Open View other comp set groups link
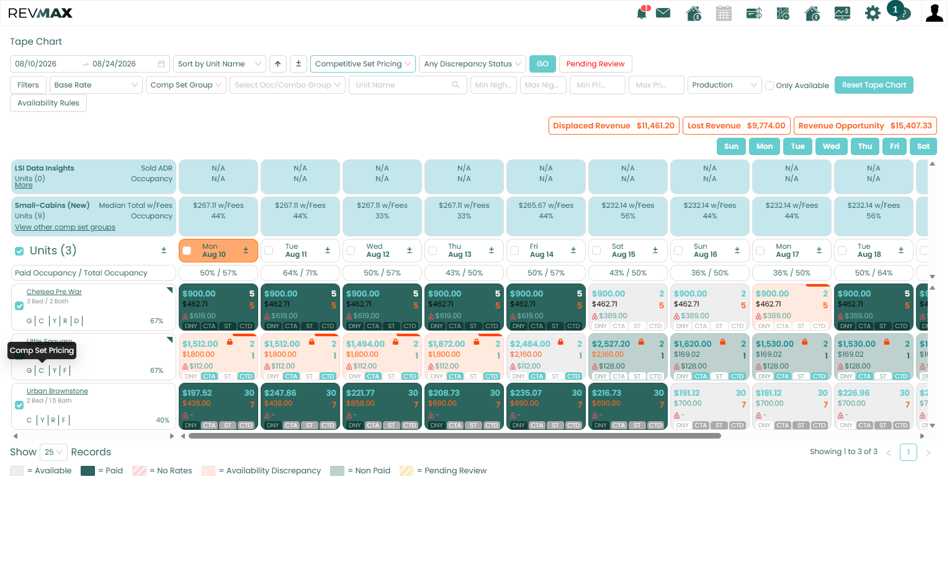The image size is (947, 567). (x=65, y=227)
